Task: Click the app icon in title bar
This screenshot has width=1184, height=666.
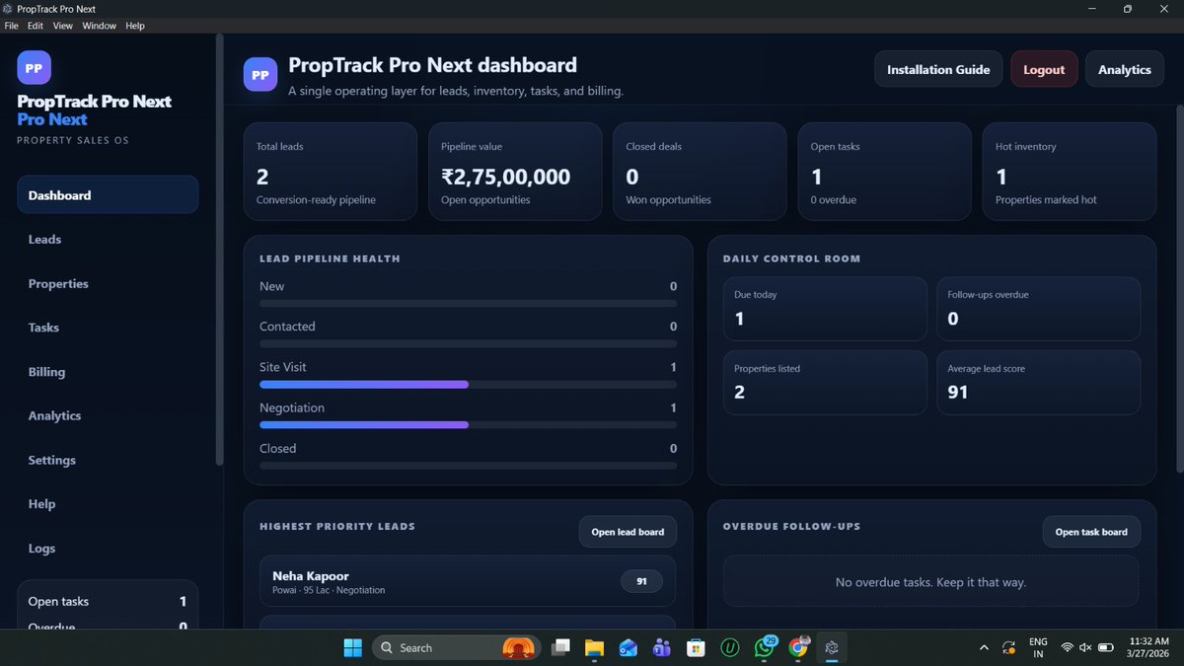Action: pos(9,8)
